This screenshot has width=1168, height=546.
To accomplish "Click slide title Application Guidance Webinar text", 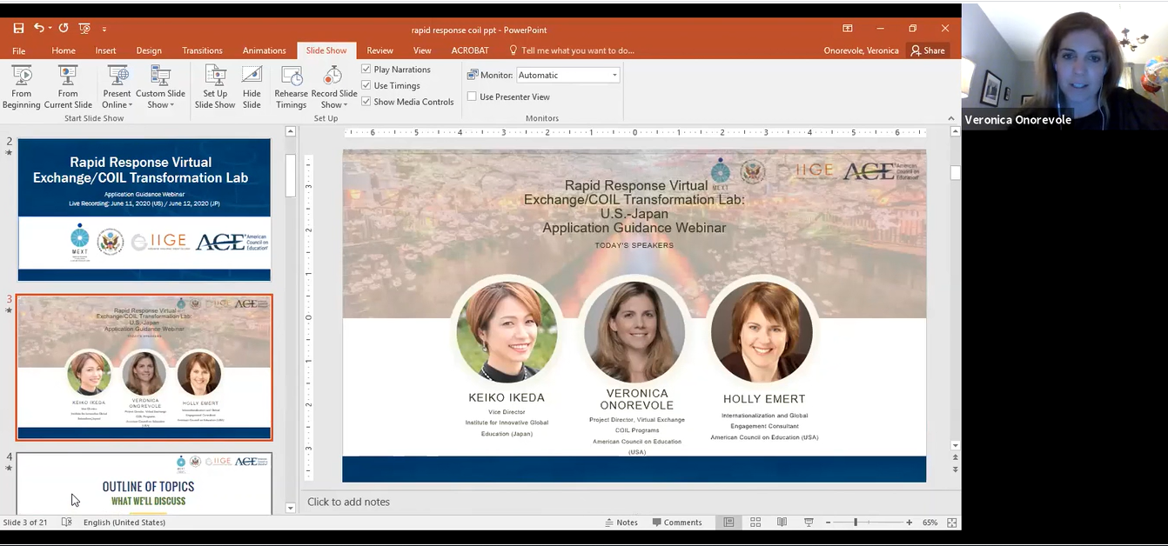I will coord(634,228).
